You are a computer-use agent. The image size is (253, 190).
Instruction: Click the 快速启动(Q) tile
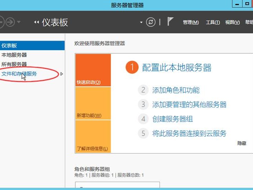coord(93,70)
